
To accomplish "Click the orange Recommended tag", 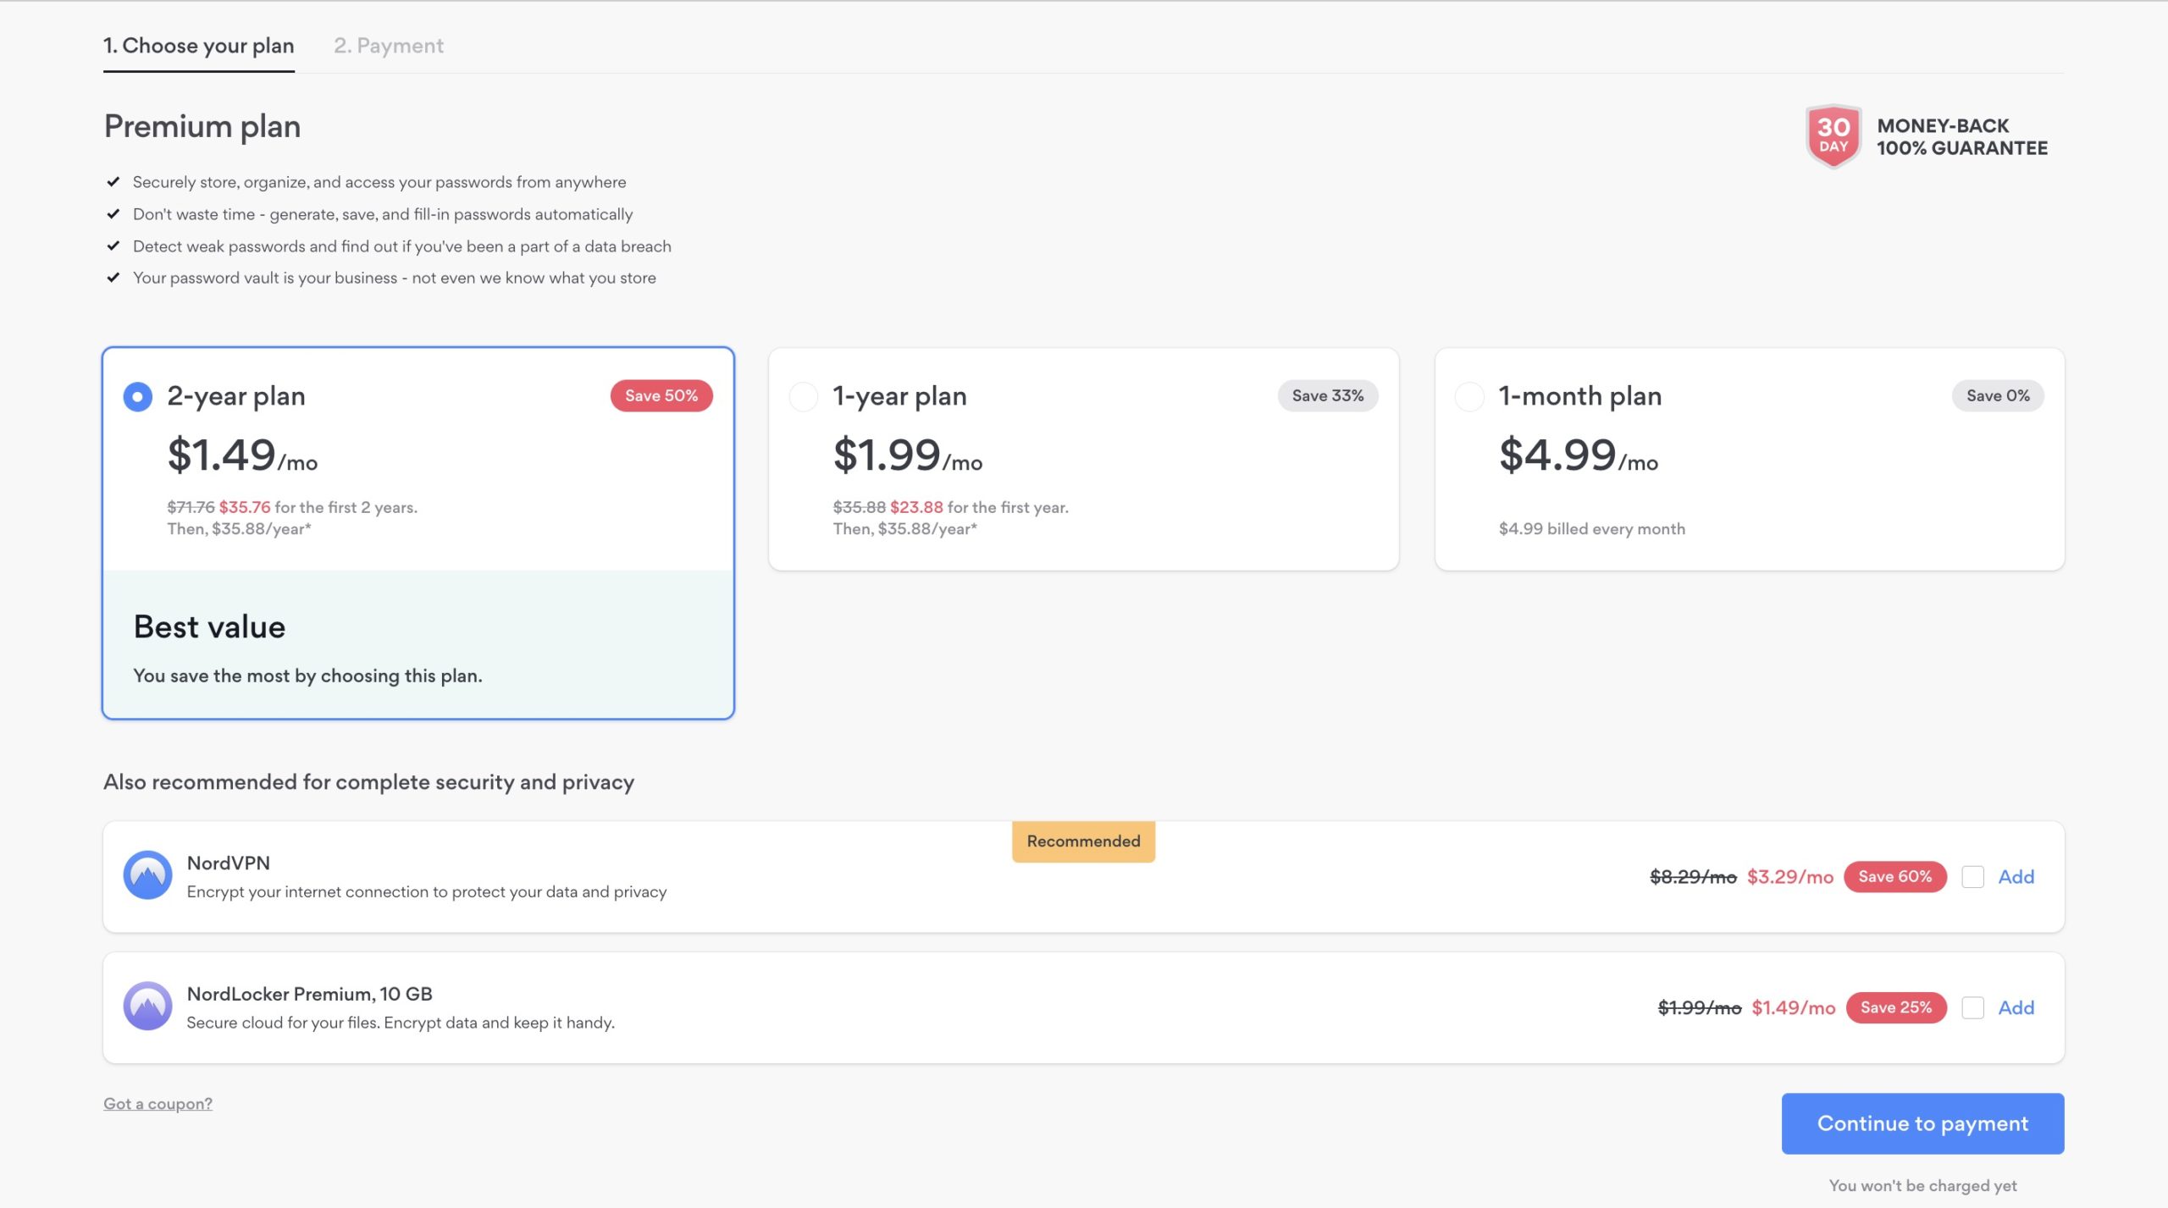I will pos(1083,841).
